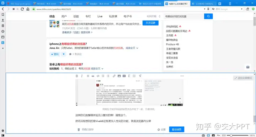The height and width of the screenshot is (137, 256).
Task: Add a new web panel with the plus icon
Action: (3, 48)
